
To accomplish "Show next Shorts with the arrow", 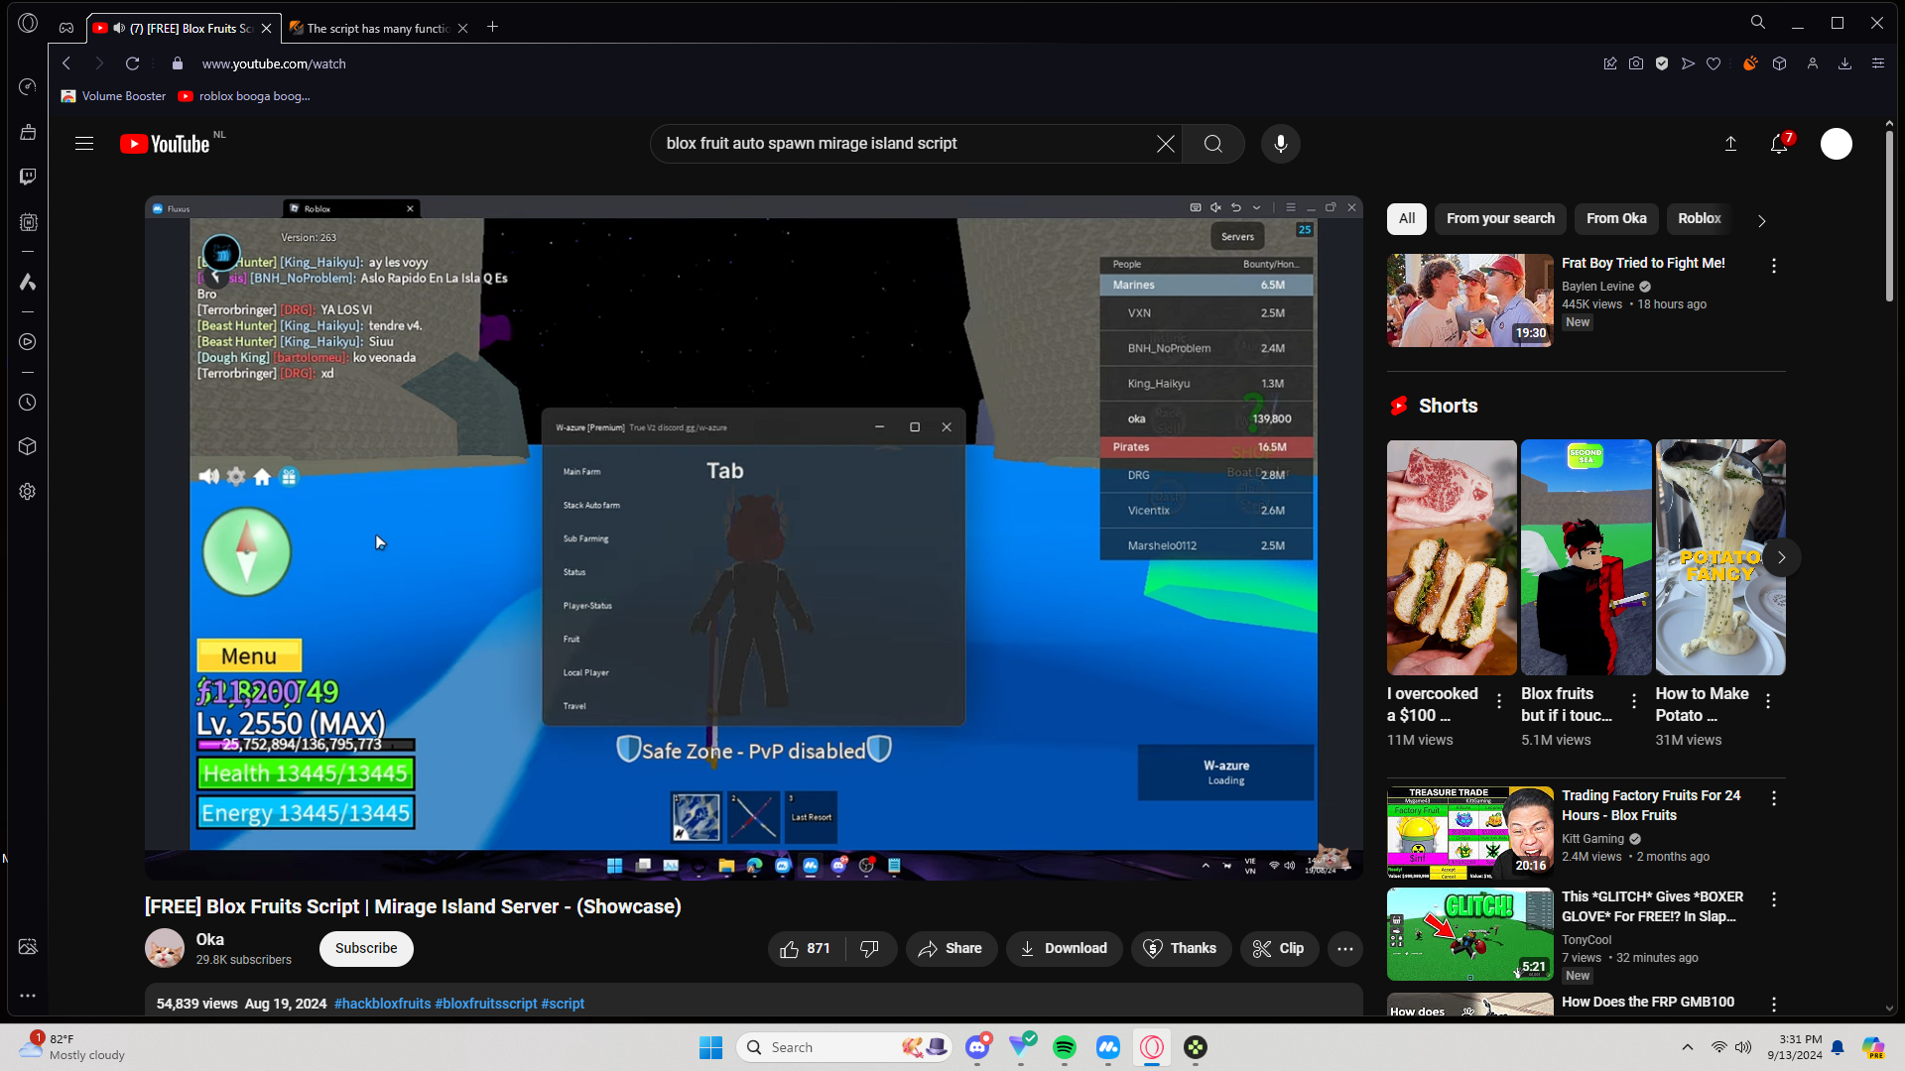I will coord(1782,557).
